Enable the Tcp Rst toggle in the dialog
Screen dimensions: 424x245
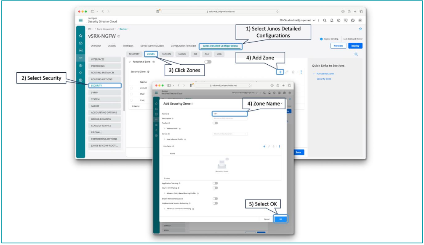(x=215, y=123)
